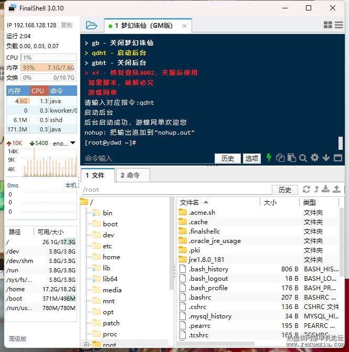Copy the IP address via 复制 link
This screenshot has height=352, width=349.
click(67, 25)
